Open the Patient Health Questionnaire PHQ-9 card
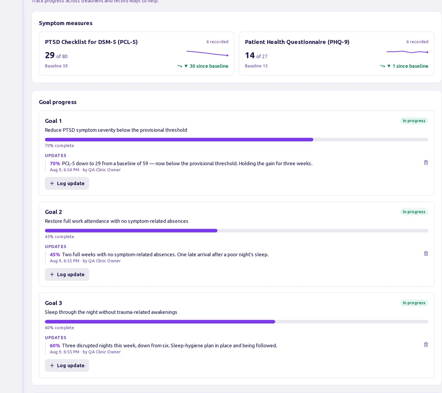The image size is (442, 393). [337, 54]
